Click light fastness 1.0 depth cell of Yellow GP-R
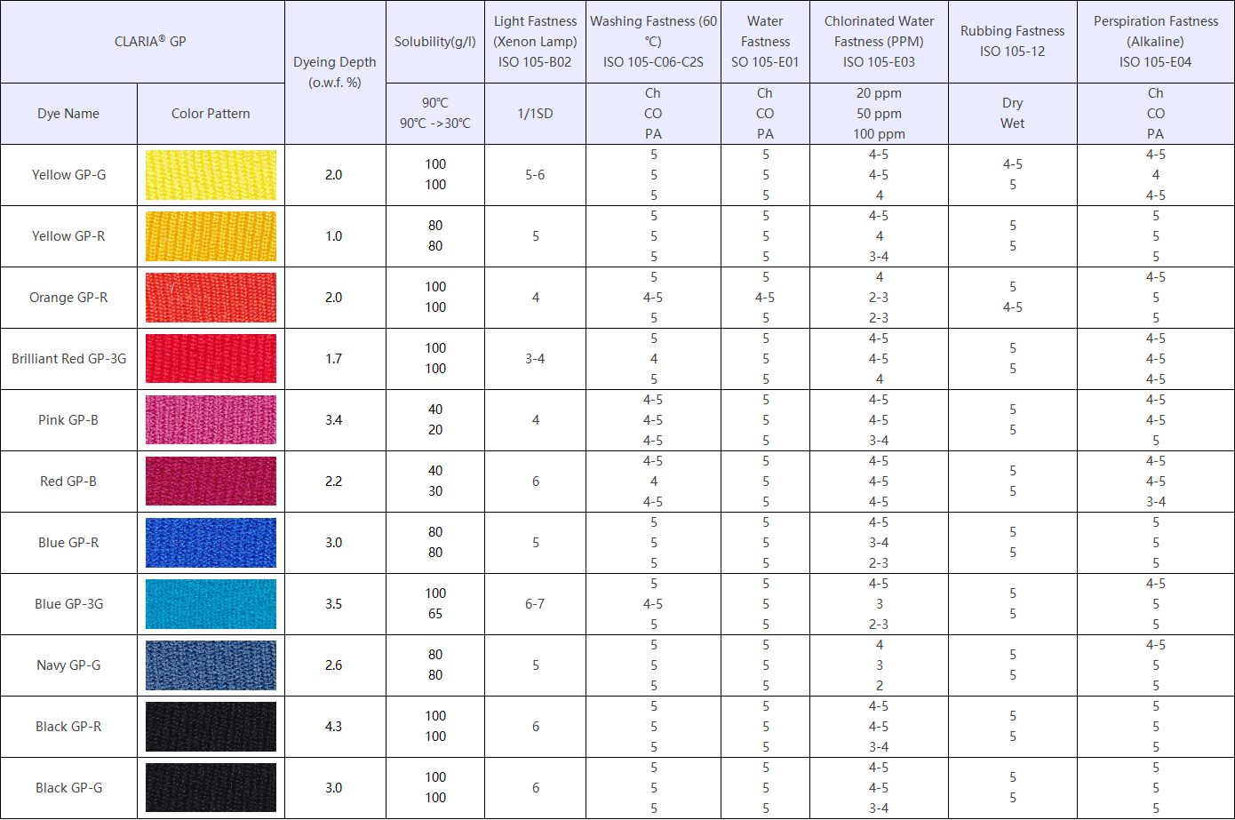 pos(334,236)
